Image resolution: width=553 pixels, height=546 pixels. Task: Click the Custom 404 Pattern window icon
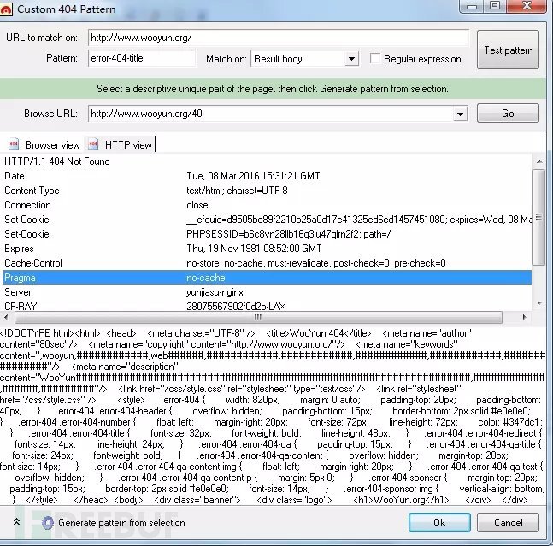pyautogui.click(x=6, y=9)
